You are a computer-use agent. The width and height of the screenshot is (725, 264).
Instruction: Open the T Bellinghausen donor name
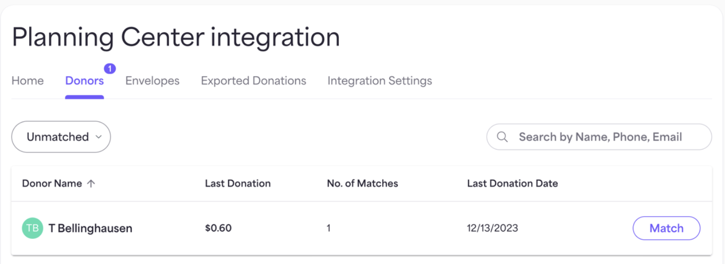pos(90,228)
